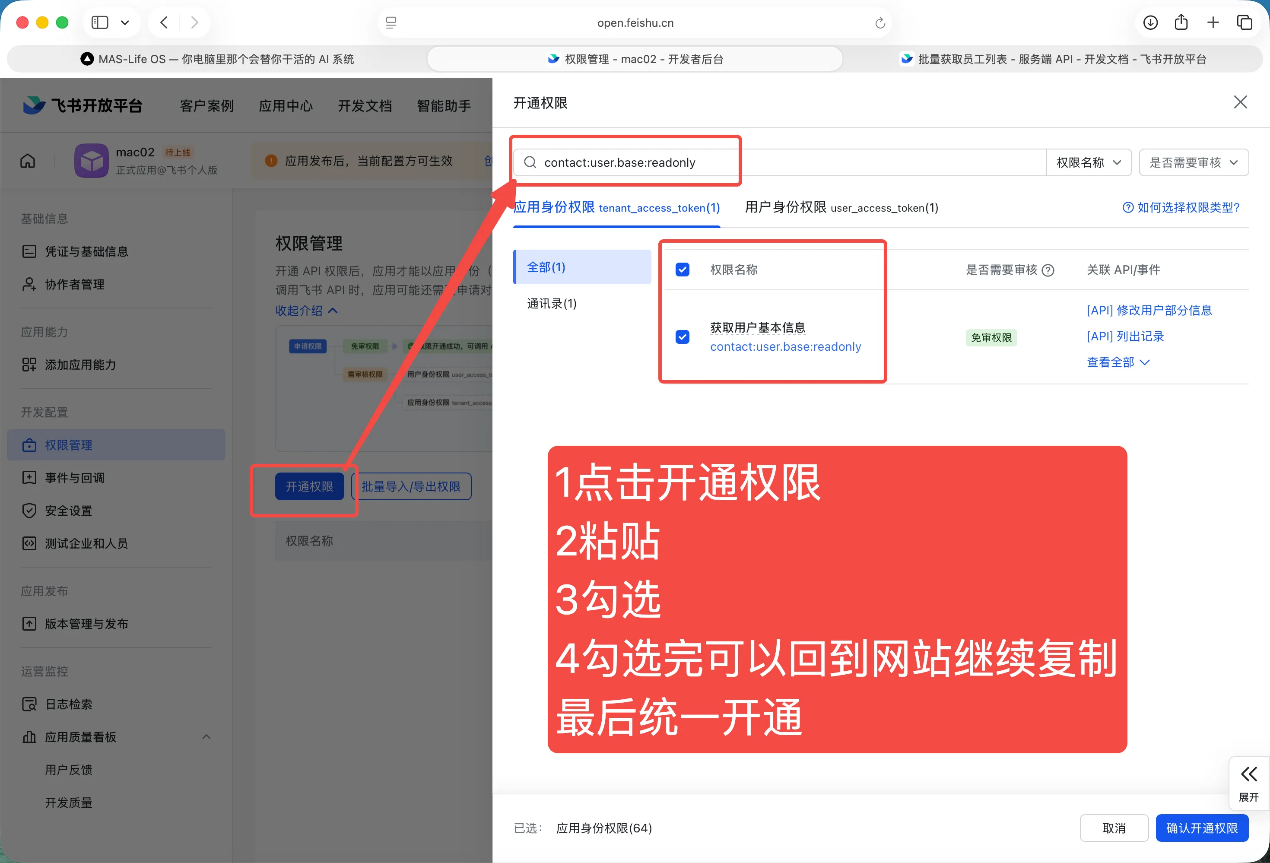
Task: Open the 开发文档 nav item
Action: (365, 105)
